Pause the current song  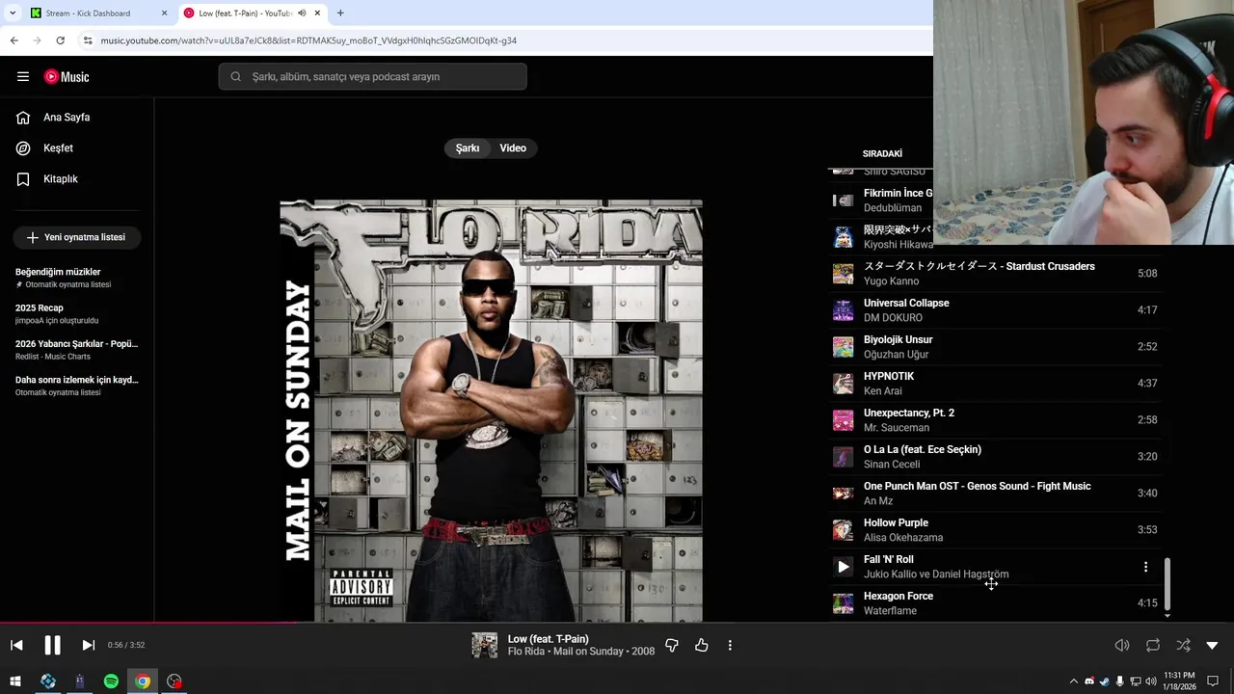coord(52,646)
